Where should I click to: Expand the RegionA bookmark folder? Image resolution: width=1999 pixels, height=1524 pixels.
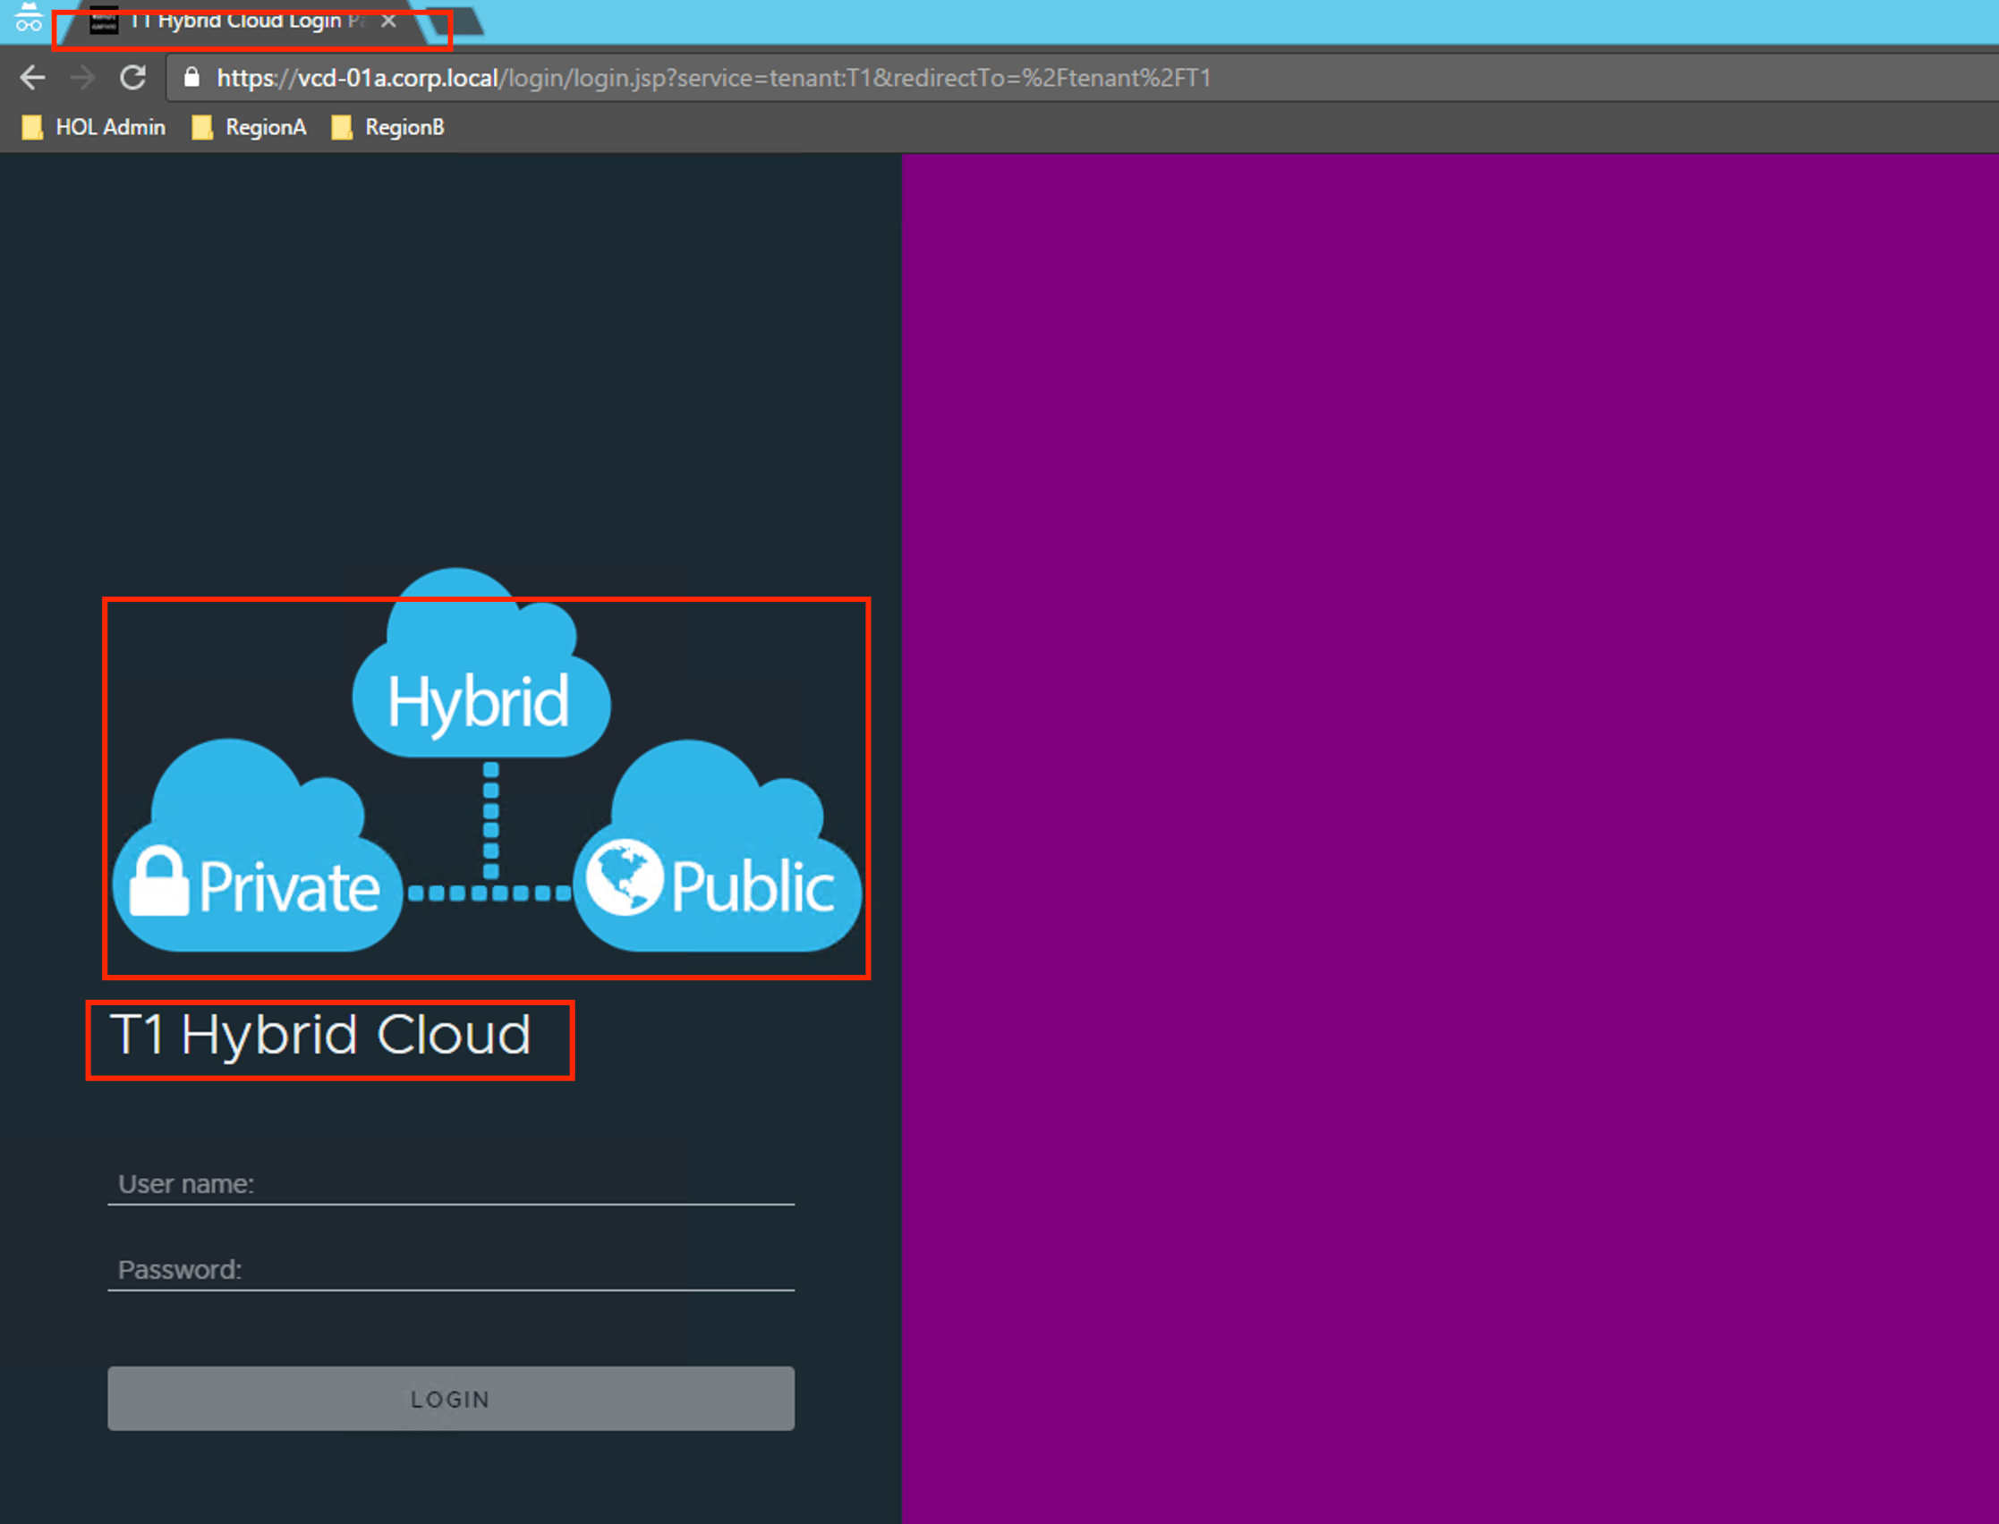click(x=250, y=128)
